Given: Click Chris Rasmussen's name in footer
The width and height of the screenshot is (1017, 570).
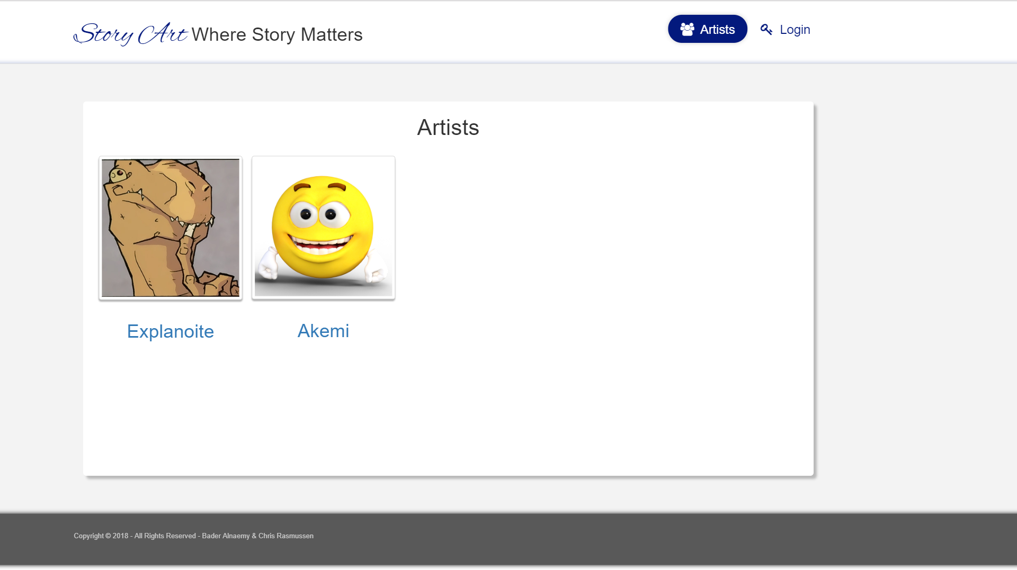Looking at the screenshot, I should pyautogui.click(x=286, y=536).
